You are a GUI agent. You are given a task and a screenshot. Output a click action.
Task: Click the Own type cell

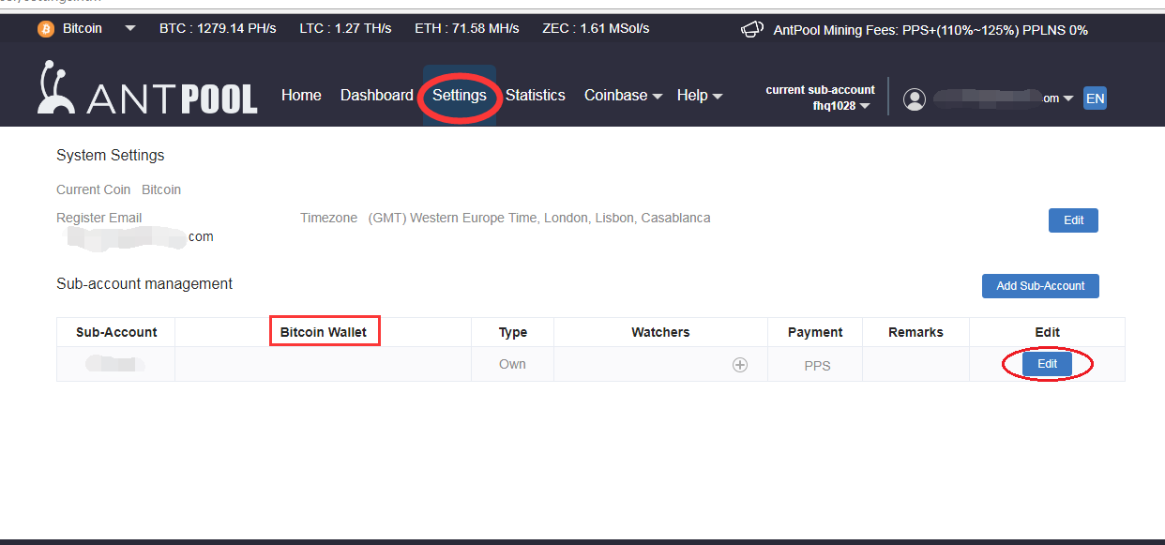(x=512, y=364)
